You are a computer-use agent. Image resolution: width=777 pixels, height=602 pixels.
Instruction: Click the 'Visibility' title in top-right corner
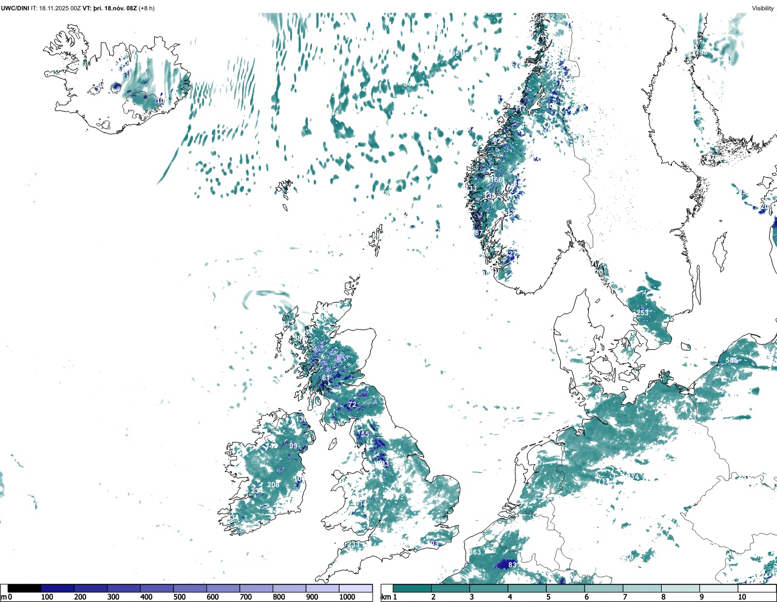pyautogui.click(x=763, y=9)
